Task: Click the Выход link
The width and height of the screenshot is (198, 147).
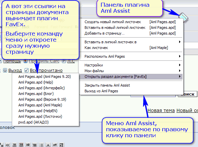Action: pyautogui.click(x=15, y=70)
